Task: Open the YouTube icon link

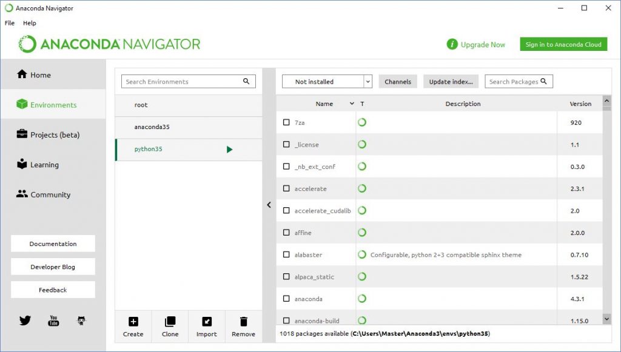Action: [x=53, y=320]
